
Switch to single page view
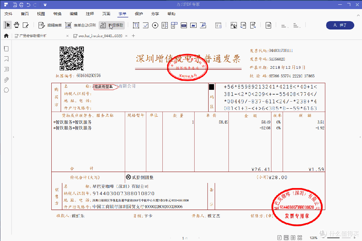[279, 238]
